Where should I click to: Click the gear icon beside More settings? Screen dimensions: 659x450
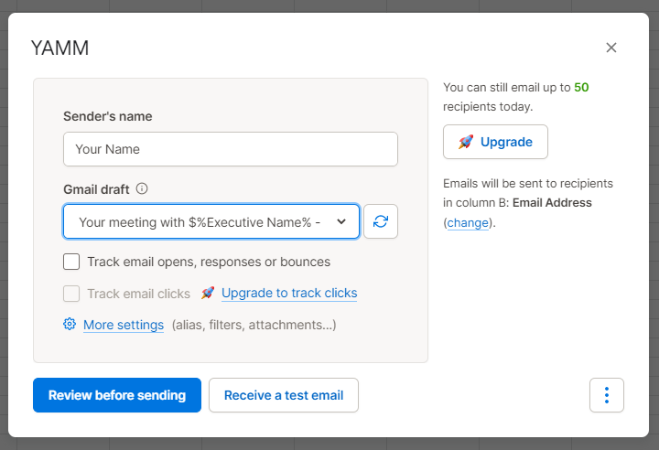click(x=70, y=324)
